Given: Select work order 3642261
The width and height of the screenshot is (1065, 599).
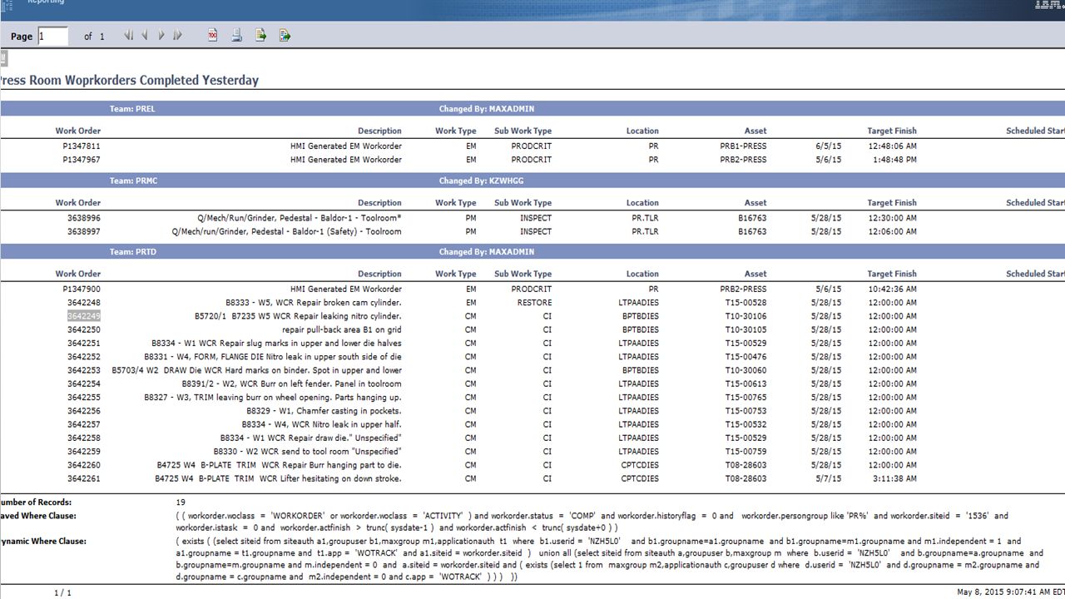Looking at the screenshot, I should 84,478.
